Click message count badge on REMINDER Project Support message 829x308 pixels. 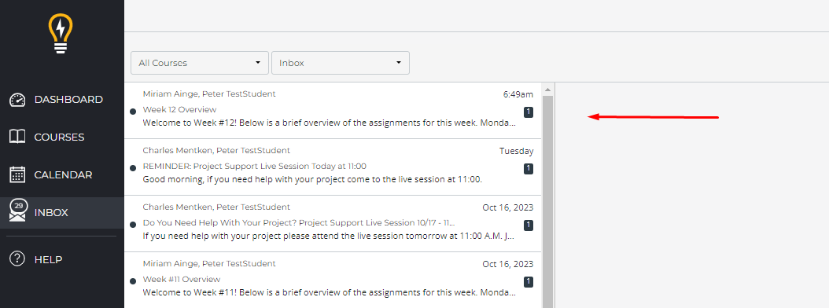529,168
